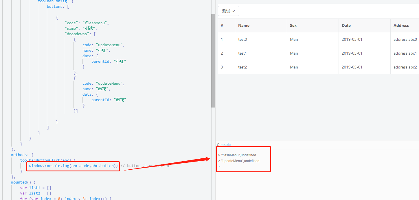This screenshot has width=419, height=200.
Task: Click the row number 3 cell
Action: click(222, 67)
